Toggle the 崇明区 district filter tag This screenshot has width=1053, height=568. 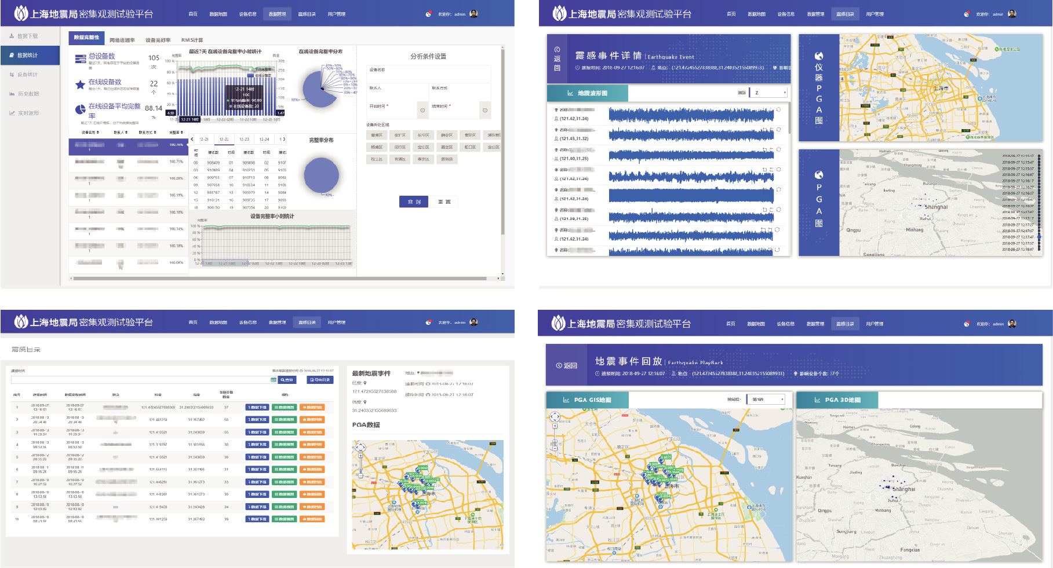[x=446, y=159]
